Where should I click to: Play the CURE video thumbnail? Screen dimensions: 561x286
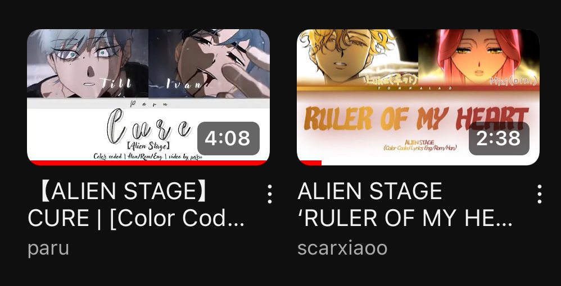tap(148, 97)
